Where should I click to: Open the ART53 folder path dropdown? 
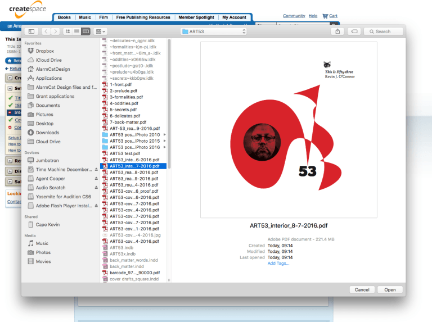[214, 31]
